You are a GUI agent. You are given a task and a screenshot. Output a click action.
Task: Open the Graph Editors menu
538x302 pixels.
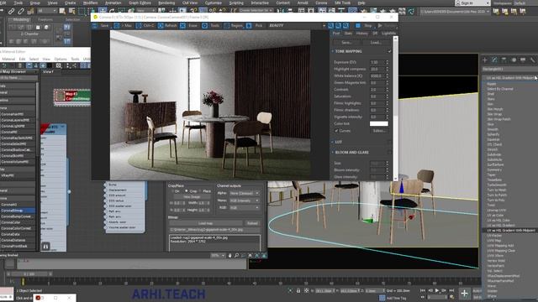coord(140,3)
